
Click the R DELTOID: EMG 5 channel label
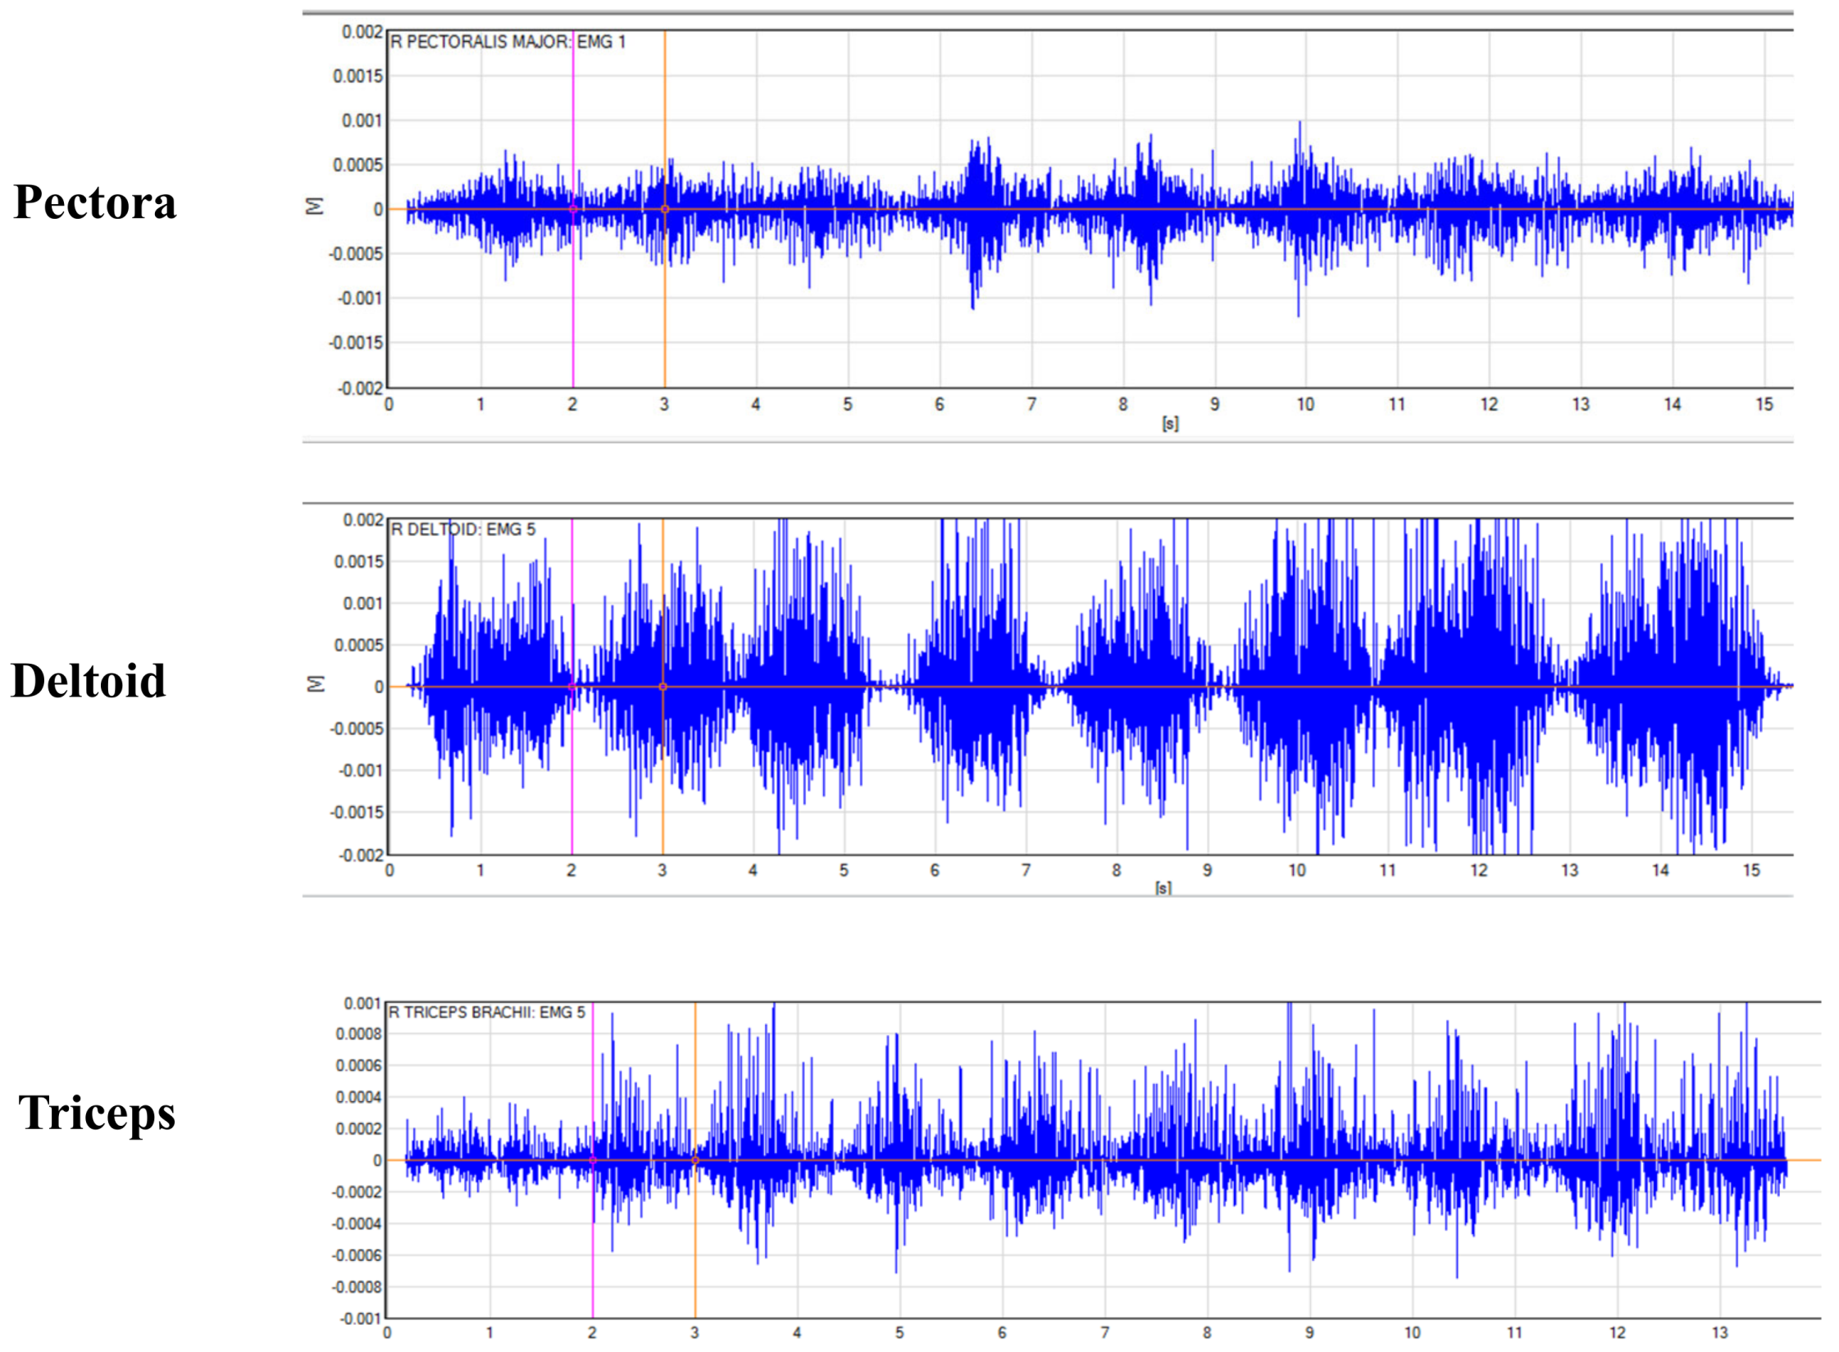(x=462, y=529)
